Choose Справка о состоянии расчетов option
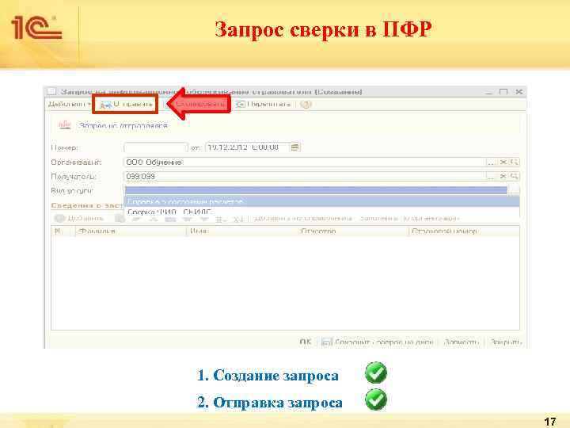This screenshot has width=570, height=428. (321, 201)
